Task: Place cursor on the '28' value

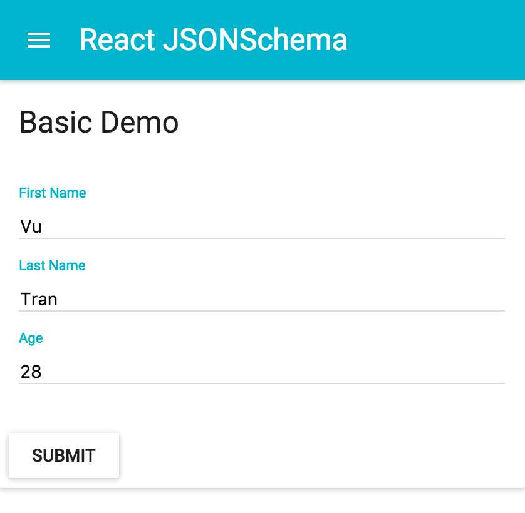Action: click(x=31, y=372)
